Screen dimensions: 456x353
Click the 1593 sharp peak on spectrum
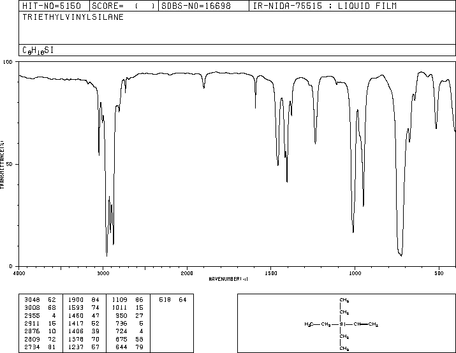point(255,108)
